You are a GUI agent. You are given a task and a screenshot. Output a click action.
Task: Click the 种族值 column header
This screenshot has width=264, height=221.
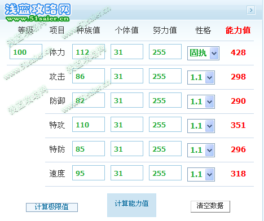[x=88, y=30]
